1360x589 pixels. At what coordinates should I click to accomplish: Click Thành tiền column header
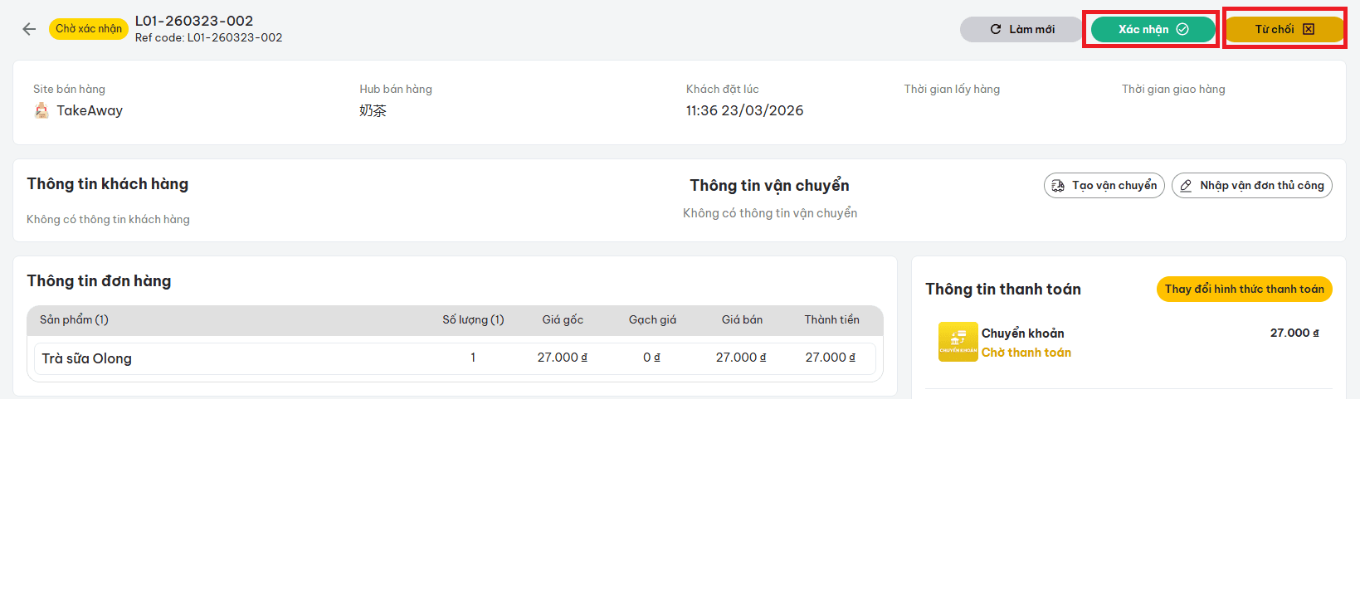pyautogui.click(x=831, y=319)
